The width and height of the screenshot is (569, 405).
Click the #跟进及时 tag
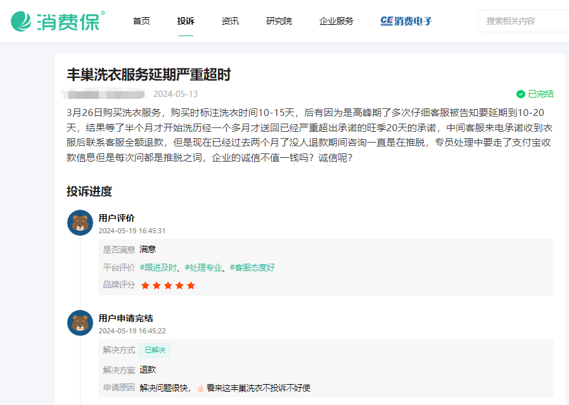(x=158, y=267)
